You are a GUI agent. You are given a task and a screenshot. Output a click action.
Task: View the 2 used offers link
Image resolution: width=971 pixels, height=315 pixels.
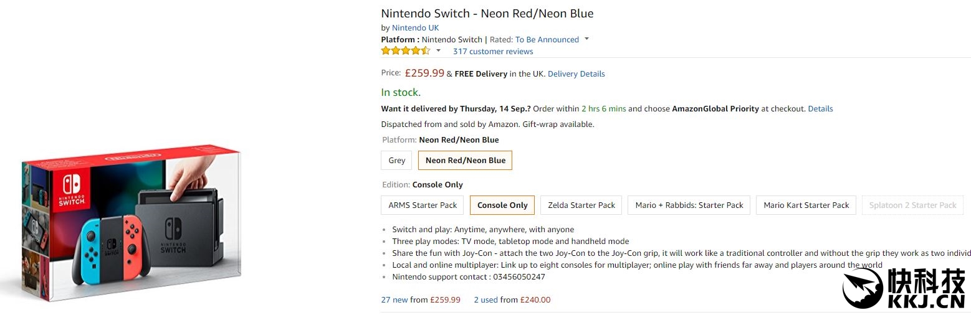[485, 299]
